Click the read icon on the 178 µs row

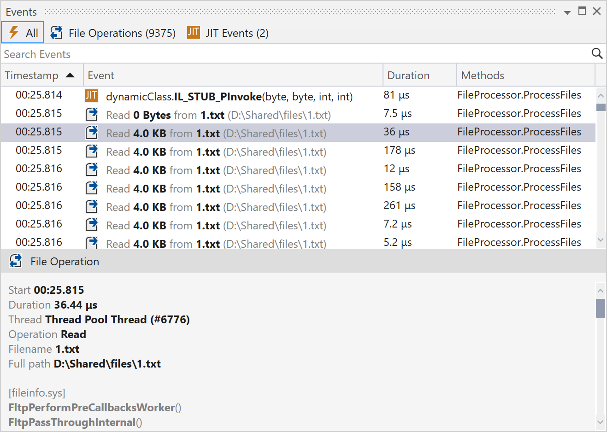(92, 151)
